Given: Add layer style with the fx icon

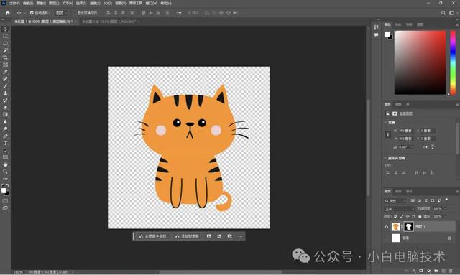Looking at the screenshot, I should tap(414, 271).
